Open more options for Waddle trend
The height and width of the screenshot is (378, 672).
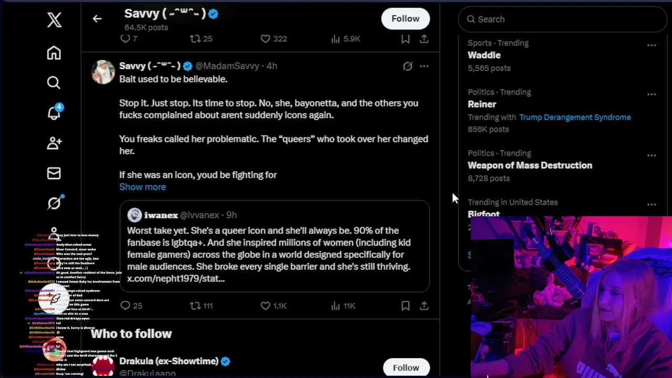click(652, 46)
